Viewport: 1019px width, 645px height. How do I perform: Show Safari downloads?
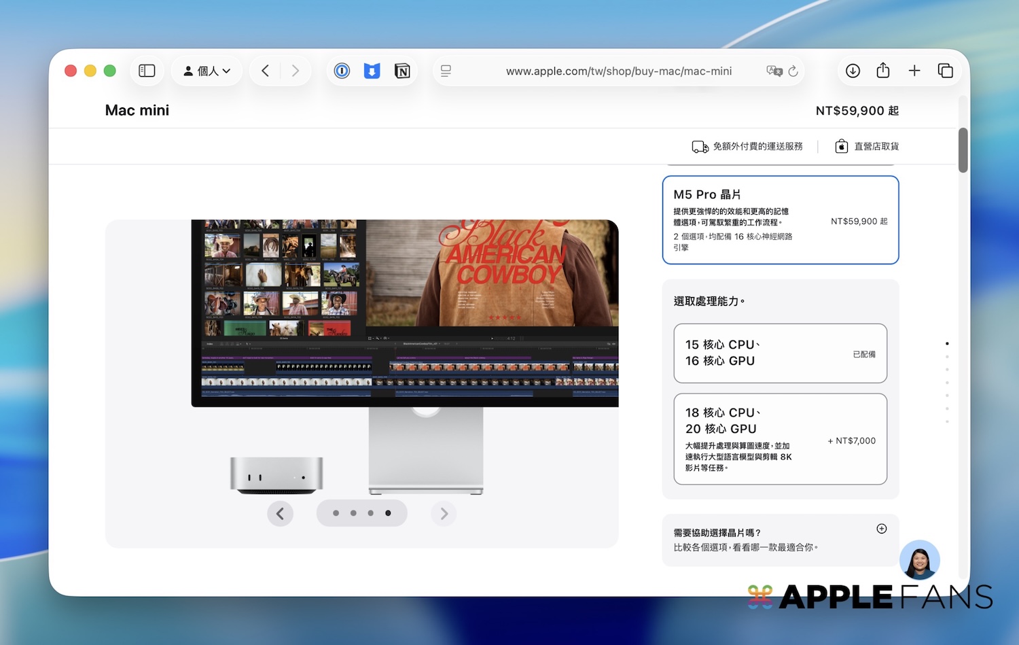(853, 71)
